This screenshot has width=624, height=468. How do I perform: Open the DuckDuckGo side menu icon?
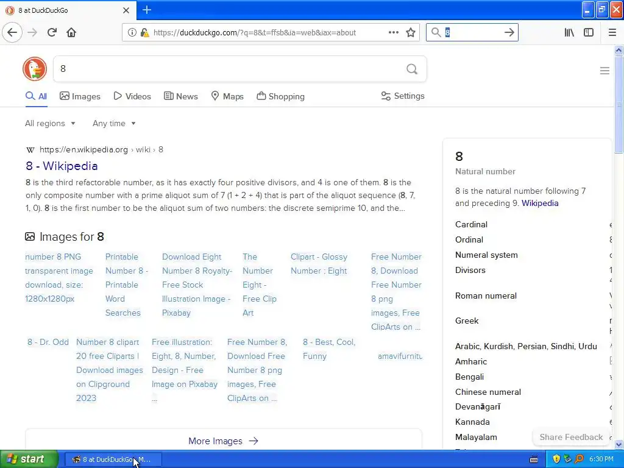pyautogui.click(x=604, y=71)
